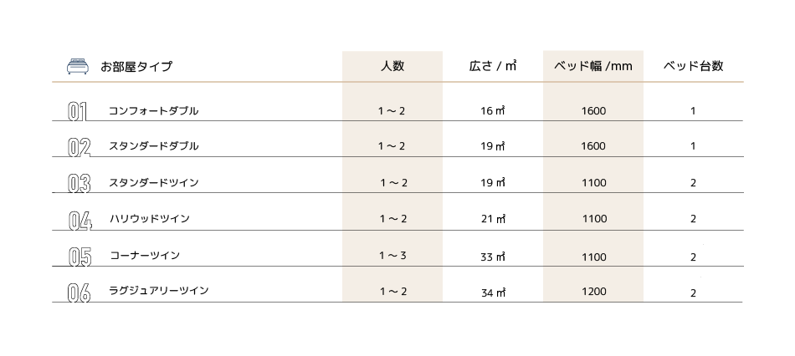
Task: Click the 人数 column header
Action: (392, 66)
